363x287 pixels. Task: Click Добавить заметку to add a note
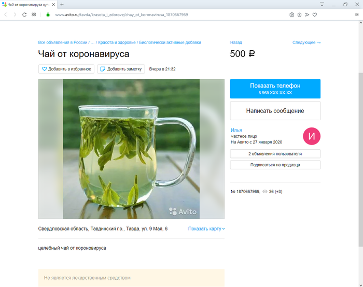point(121,69)
